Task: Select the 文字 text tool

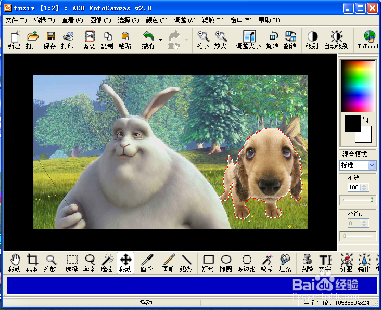Action: coord(325,263)
